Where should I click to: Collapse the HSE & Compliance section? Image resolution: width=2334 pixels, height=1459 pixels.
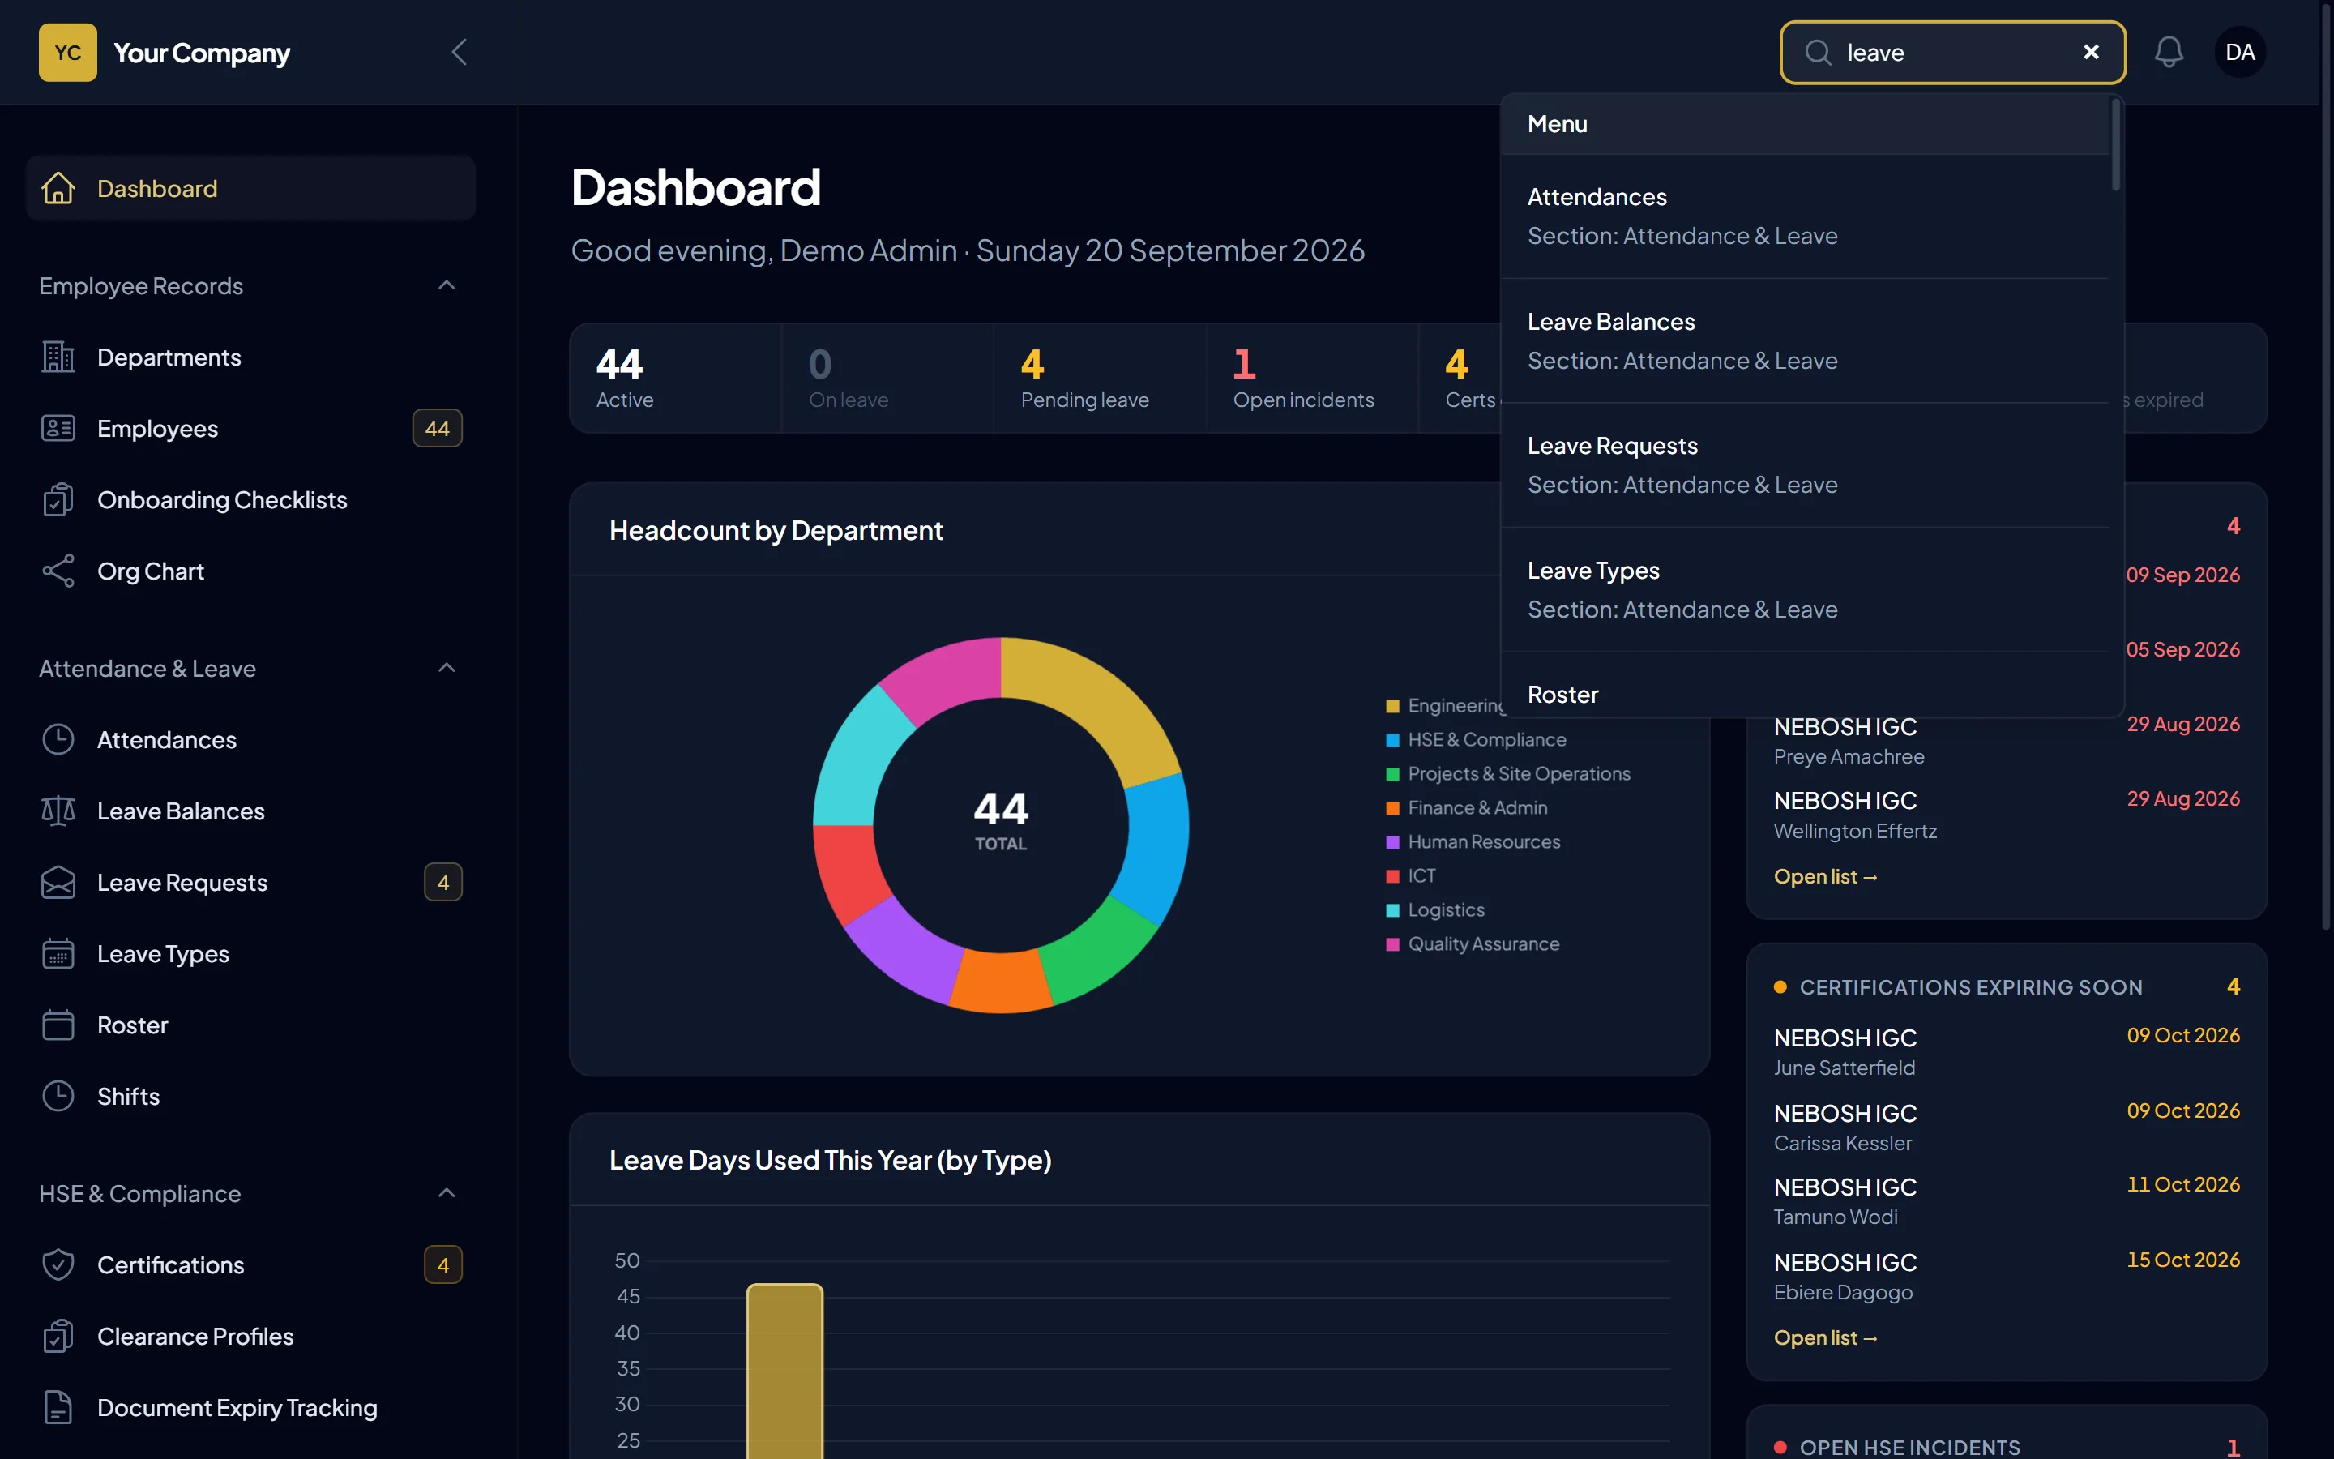pyautogui.click(x=447, y=1194)
